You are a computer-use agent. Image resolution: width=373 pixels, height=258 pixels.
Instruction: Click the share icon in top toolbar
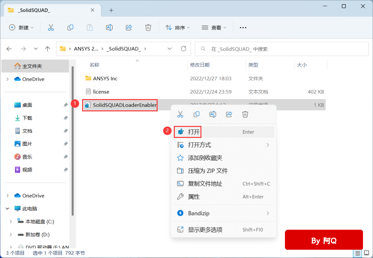click(x=129, y=28)
